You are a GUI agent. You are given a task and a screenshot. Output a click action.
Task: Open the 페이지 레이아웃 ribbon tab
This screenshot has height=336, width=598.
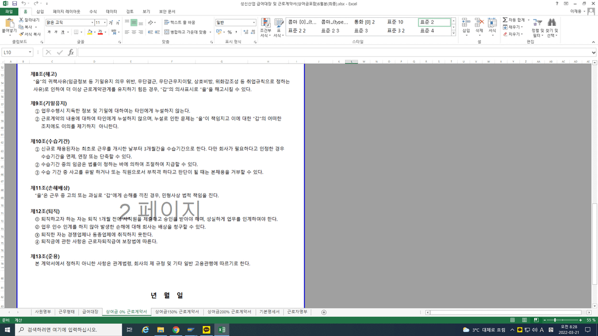tap(67, 11)
